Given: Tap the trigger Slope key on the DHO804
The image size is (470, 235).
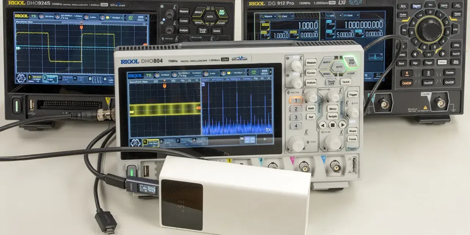Looking at the screenshot, I should pos(352,131).
